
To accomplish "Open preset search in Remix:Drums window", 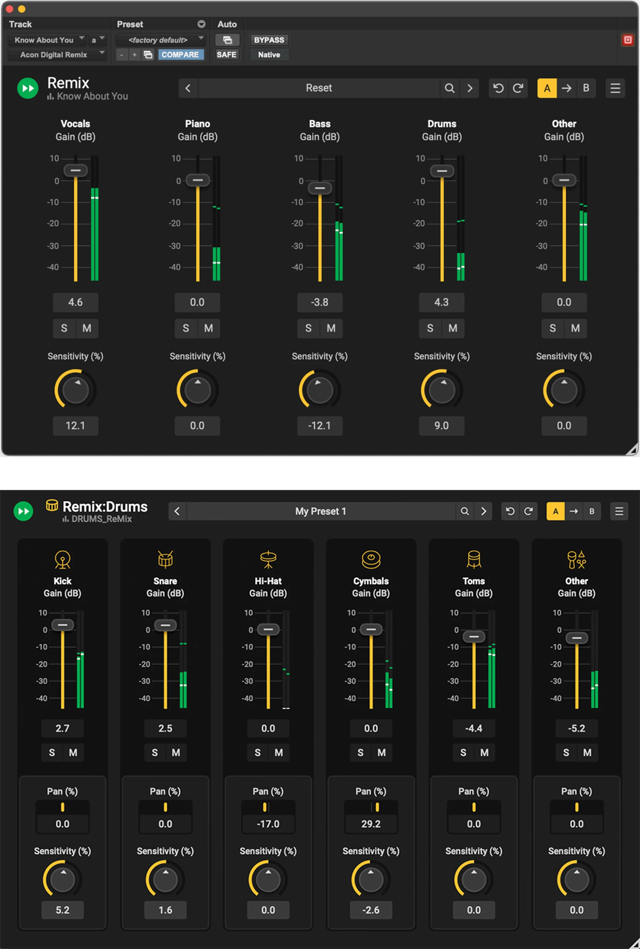I will [x=464, y=511].
